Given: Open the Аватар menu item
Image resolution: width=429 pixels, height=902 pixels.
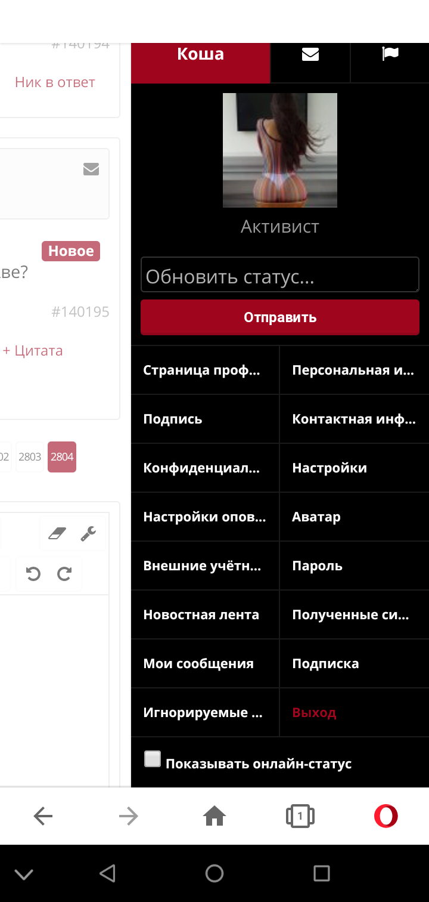Looking at the screenshot, I should click(355, 517).
